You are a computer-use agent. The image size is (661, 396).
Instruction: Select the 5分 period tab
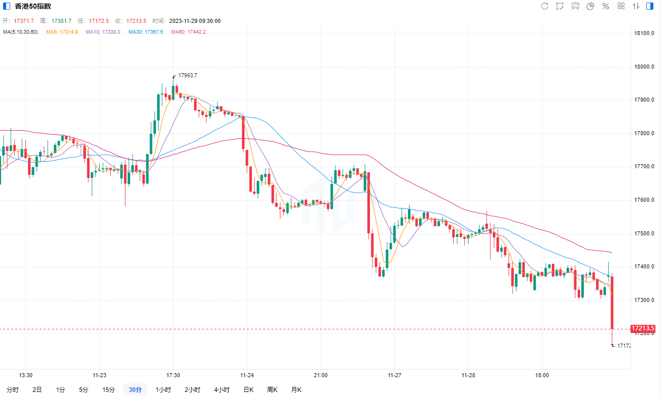pyautogui.click(x=83, y=390)
